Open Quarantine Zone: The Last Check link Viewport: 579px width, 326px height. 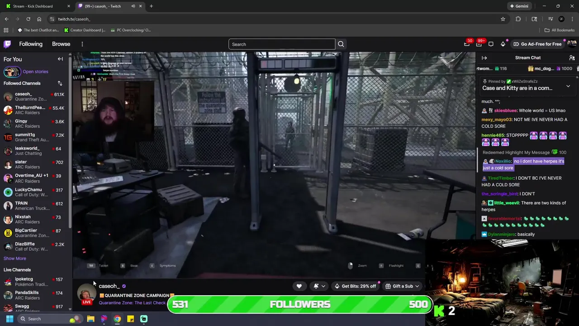[132, 303]
